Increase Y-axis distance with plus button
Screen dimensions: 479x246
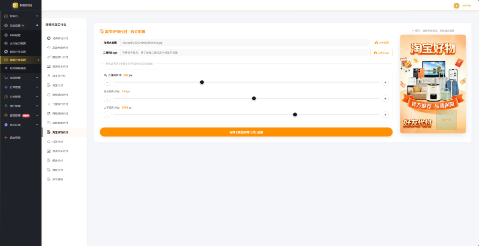point(385,115)
